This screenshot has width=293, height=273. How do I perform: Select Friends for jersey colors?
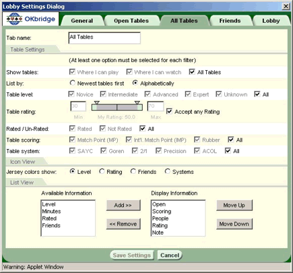point(133,171)
